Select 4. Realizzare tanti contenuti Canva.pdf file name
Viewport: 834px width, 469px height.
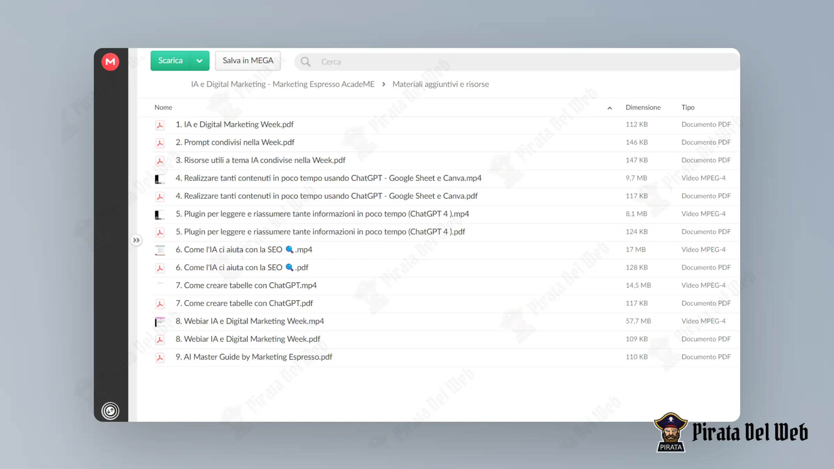click(327, 196)
